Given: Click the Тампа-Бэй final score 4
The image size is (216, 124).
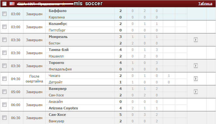Looking at the screenshot, I should click(120, 50).
